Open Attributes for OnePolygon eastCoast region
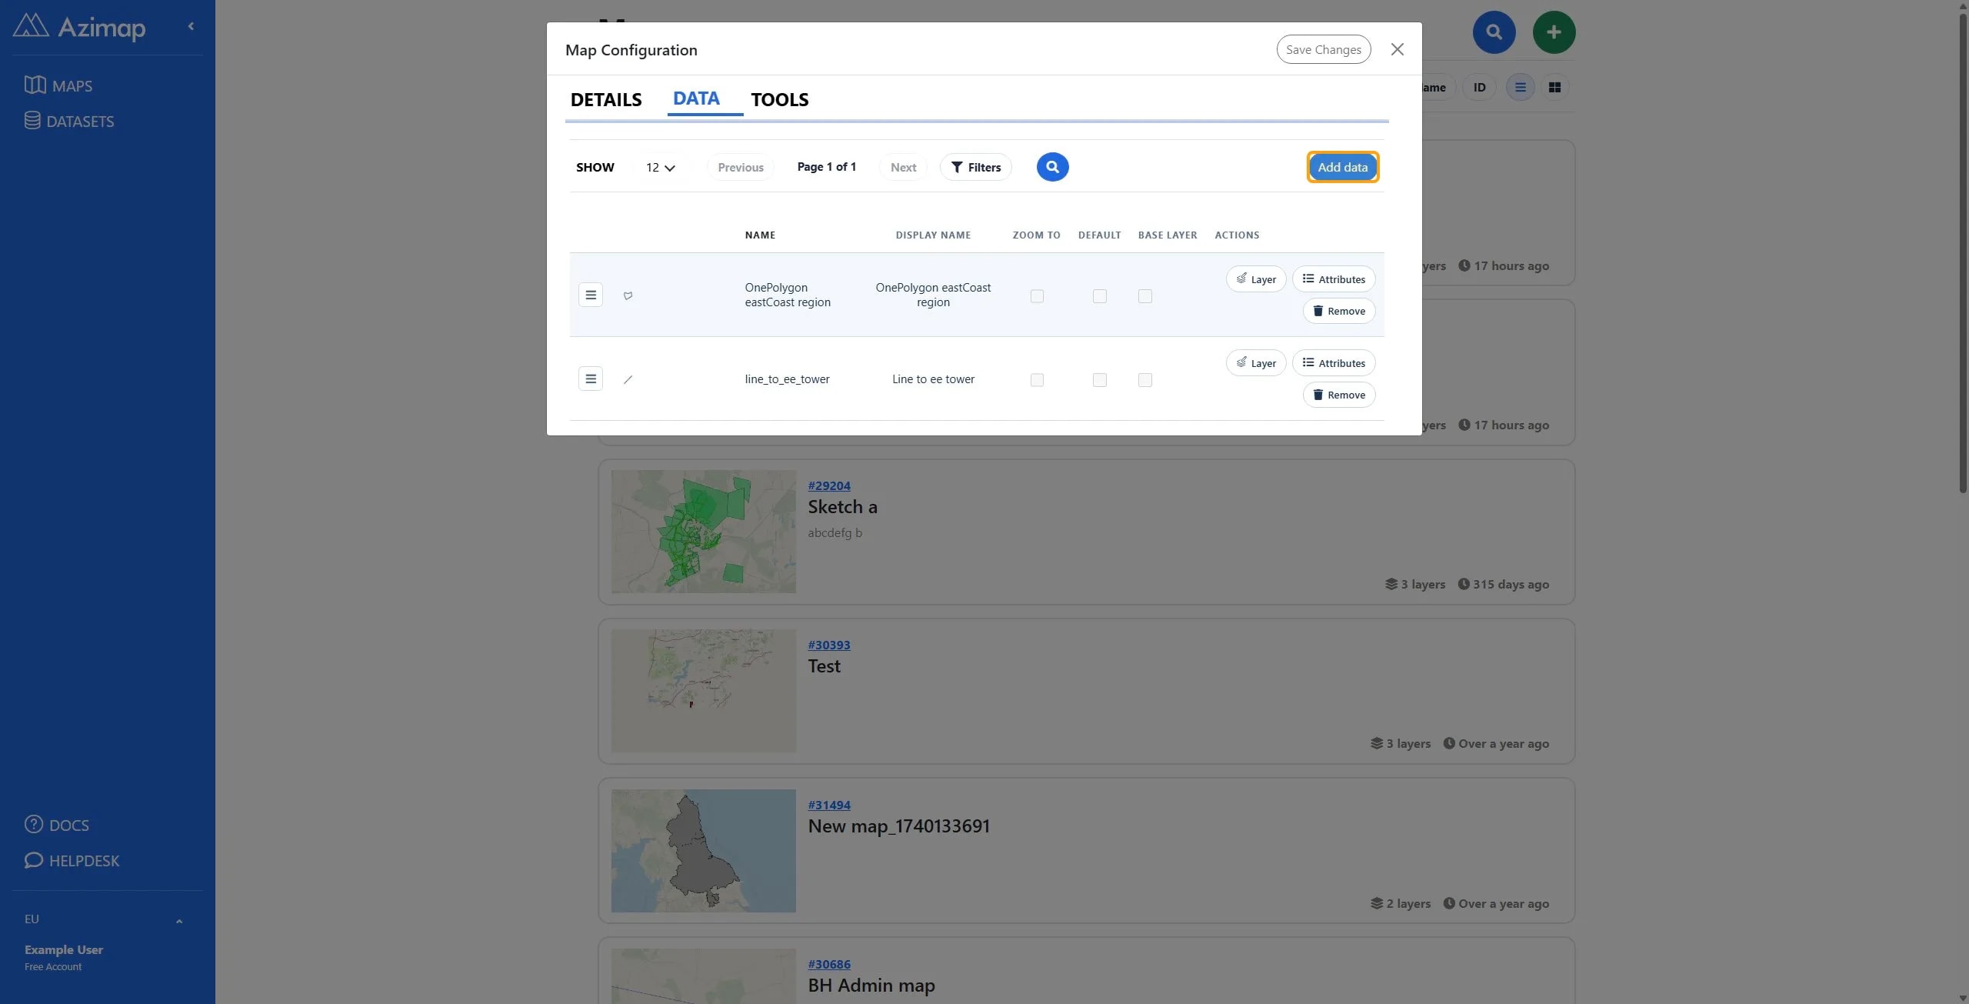 point(1334,279)
